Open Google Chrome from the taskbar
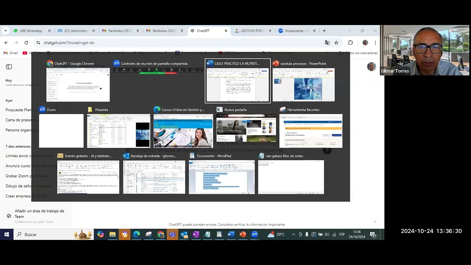 click(x=160, y=234)
